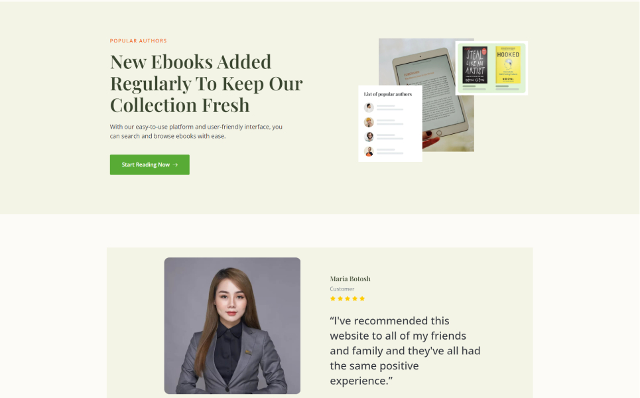The image size is (640, 398).
Task: Click the Start Reading Now button
Action: [149, 165]
